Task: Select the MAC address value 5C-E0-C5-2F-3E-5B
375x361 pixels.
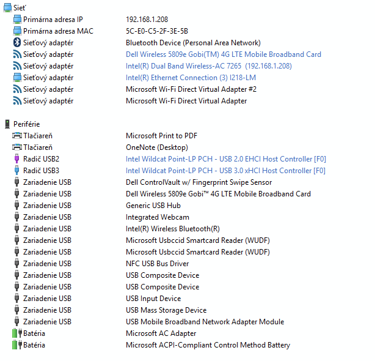Action: tap(157, 31)
